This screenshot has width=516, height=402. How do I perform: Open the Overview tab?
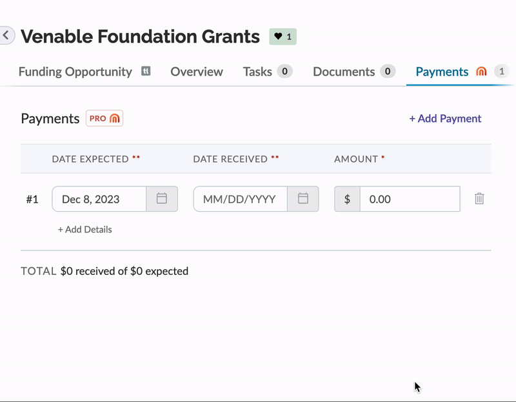click(x=197, y=72)
